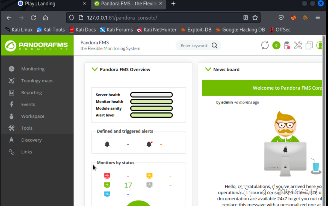Click the Workspace person icon
The image size is (328, 206).
12,116
